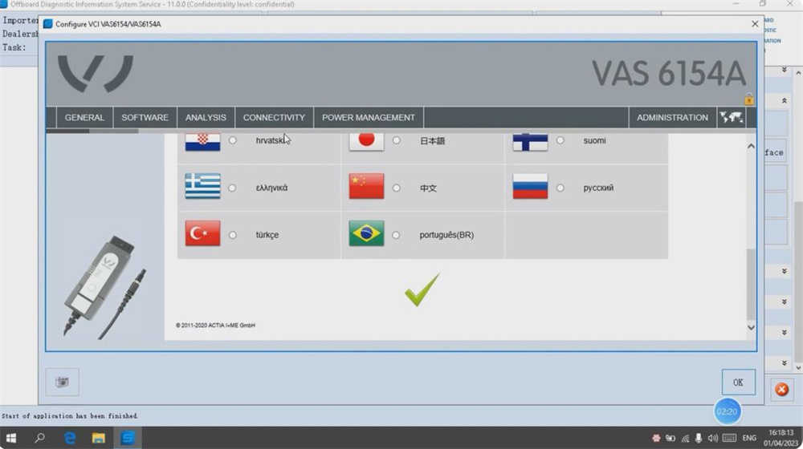The width and height of the screenshot is (803, 449).
Task: Click the português(BR) language label
Action: [446, 235]
